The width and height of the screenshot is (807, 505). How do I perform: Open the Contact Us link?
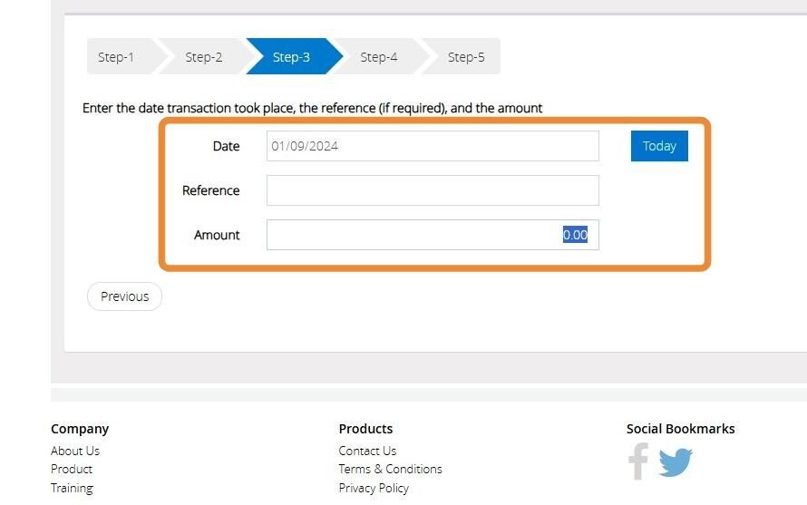click(x=367, y=451)
